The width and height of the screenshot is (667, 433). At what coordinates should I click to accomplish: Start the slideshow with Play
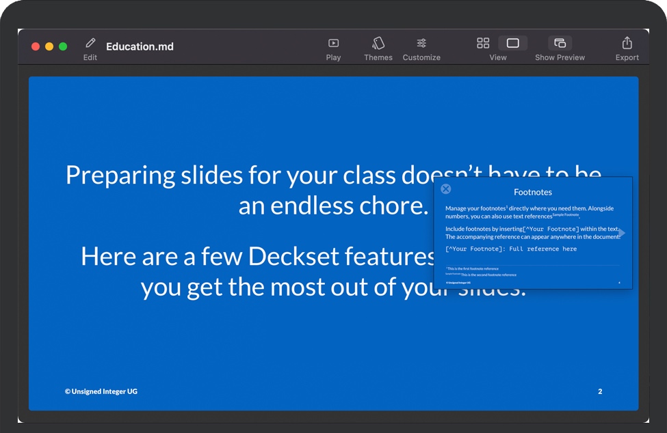tap(333, 44)
